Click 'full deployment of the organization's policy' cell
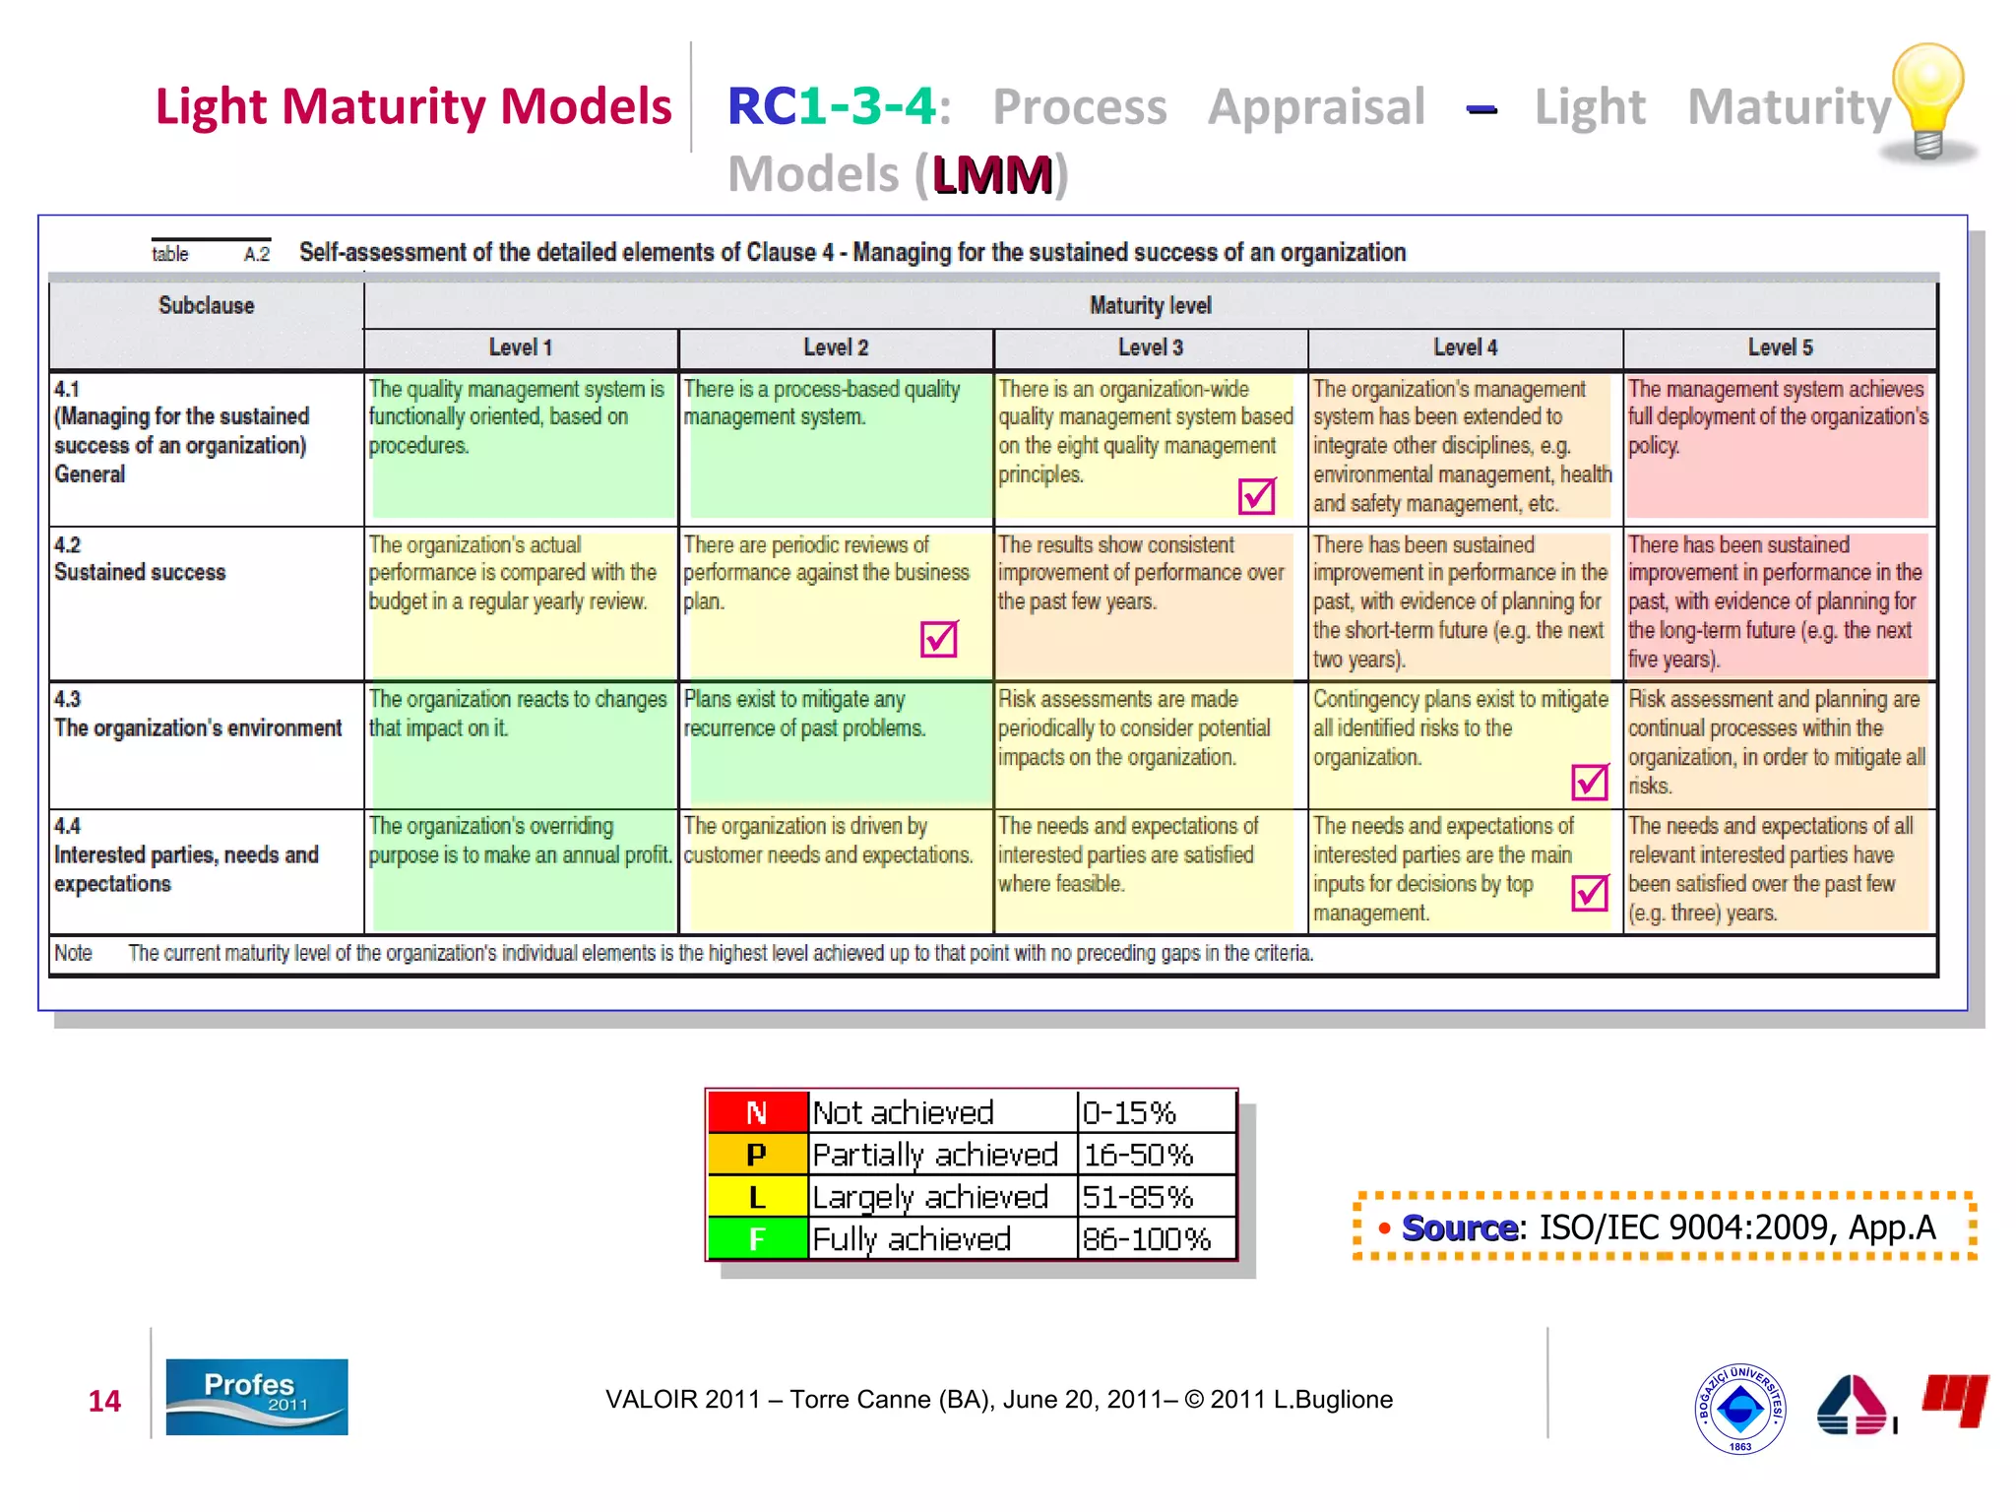 (x=1780, y=448)
